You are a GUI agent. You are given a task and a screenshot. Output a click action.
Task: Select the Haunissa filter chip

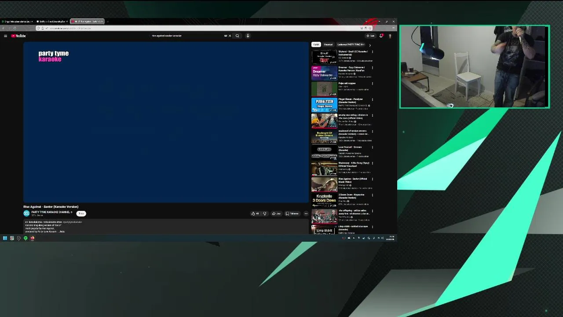[328, 44]
